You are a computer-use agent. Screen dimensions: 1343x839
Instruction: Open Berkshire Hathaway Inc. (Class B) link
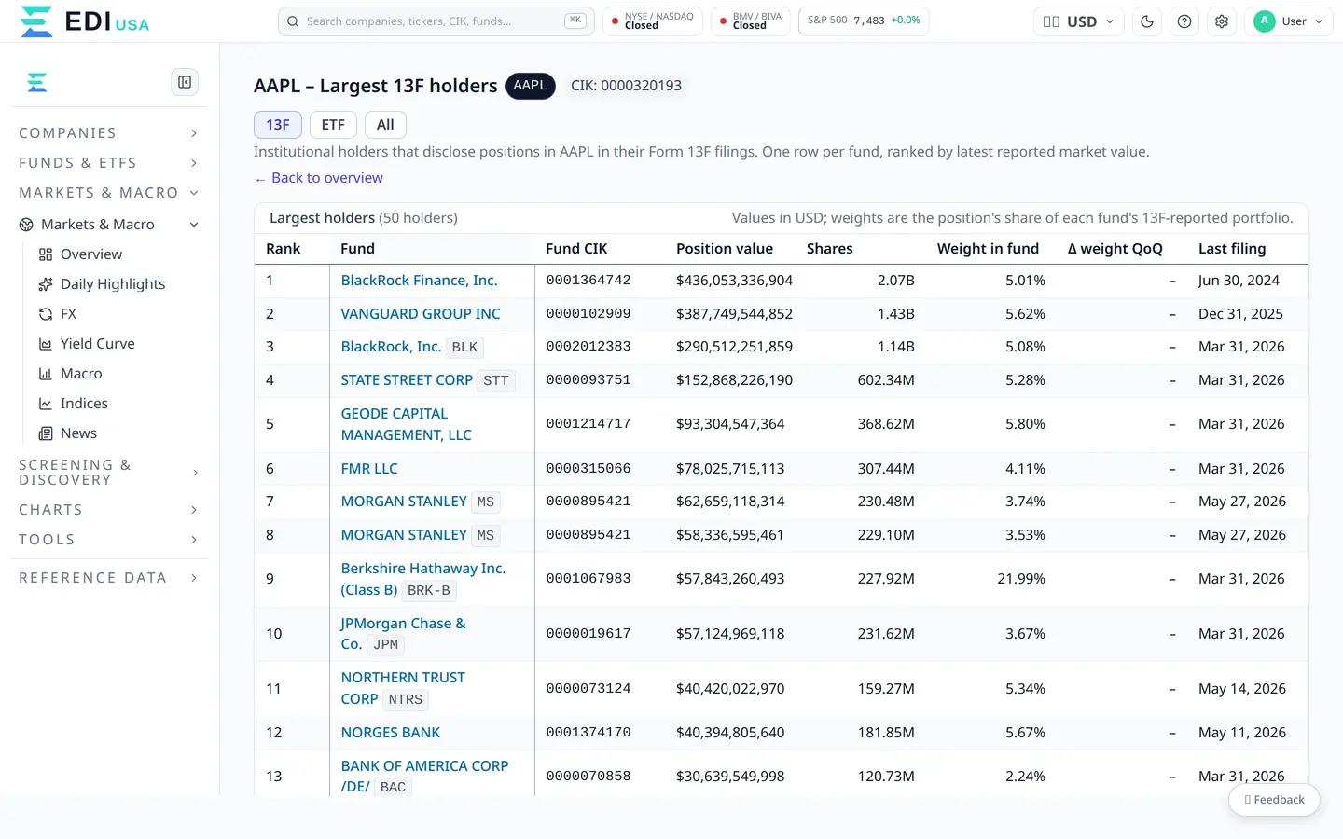click(x=423, y=579)
